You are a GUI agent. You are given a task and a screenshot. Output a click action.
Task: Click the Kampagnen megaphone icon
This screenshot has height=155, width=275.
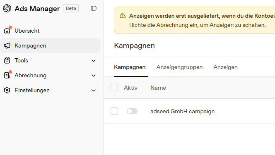7,45
